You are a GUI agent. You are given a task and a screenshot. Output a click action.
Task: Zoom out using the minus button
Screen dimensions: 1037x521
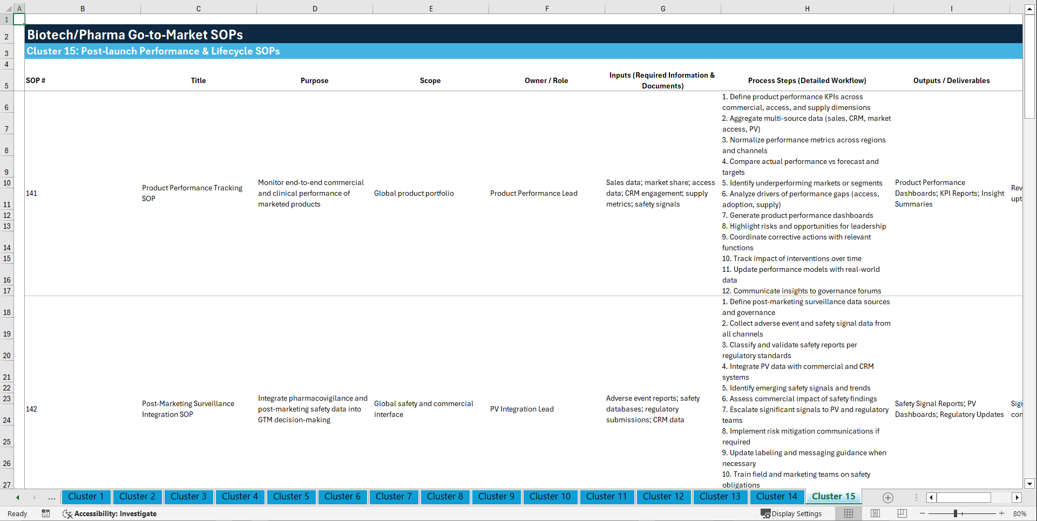click(923, 513)
